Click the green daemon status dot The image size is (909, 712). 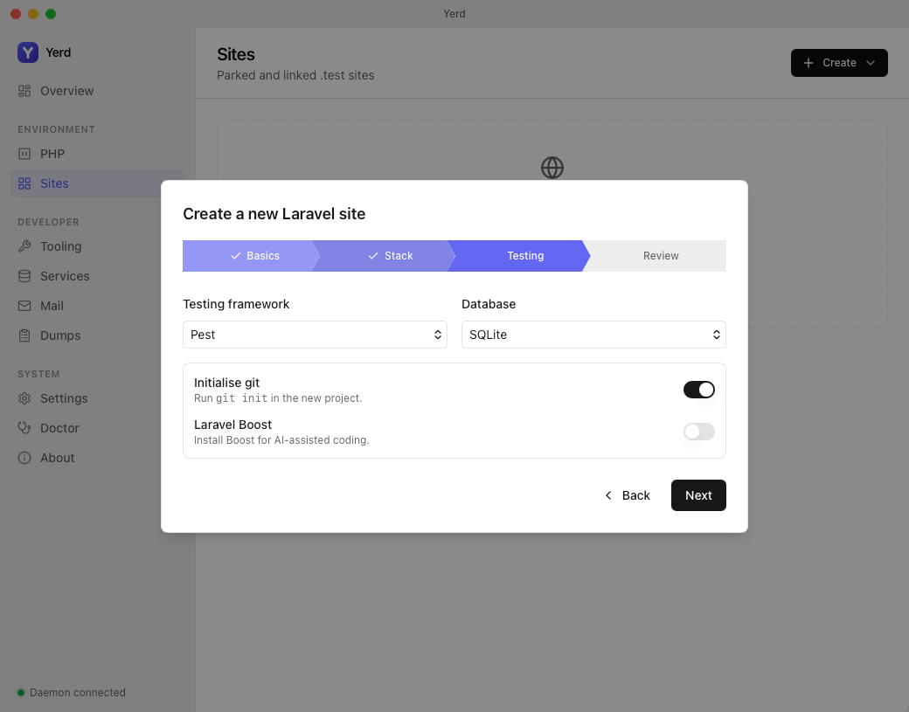click(x=21, y=692)
